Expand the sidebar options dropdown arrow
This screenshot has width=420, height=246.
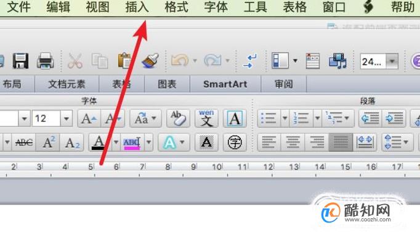point(295,60)
